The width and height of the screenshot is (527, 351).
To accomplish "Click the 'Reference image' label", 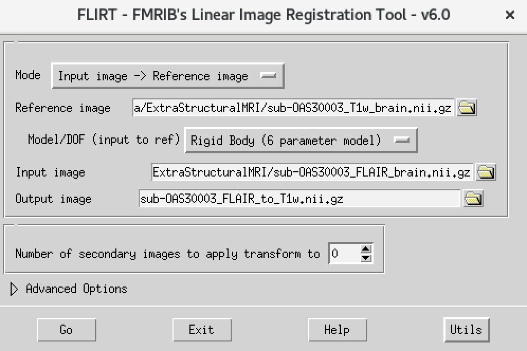I will click(63, 108).
